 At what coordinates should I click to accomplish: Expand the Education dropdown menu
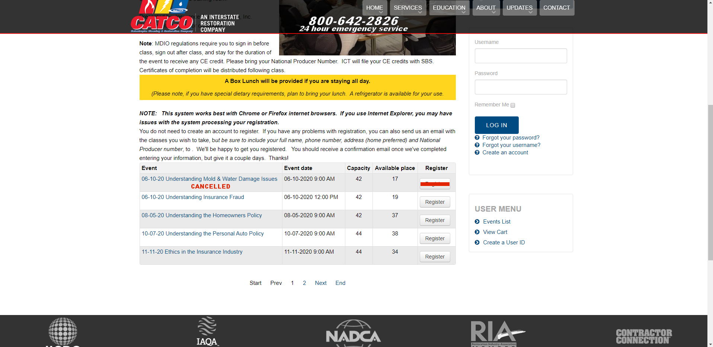tap(449, 8)
